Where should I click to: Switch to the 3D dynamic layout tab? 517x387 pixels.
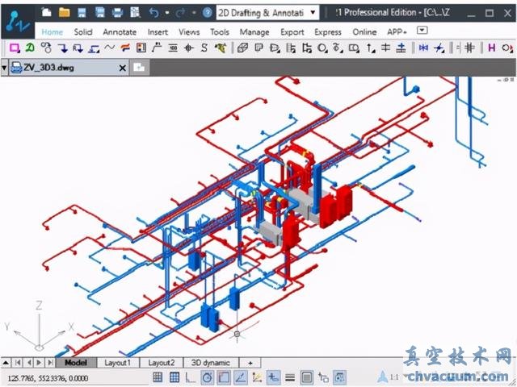click(210, 363)
